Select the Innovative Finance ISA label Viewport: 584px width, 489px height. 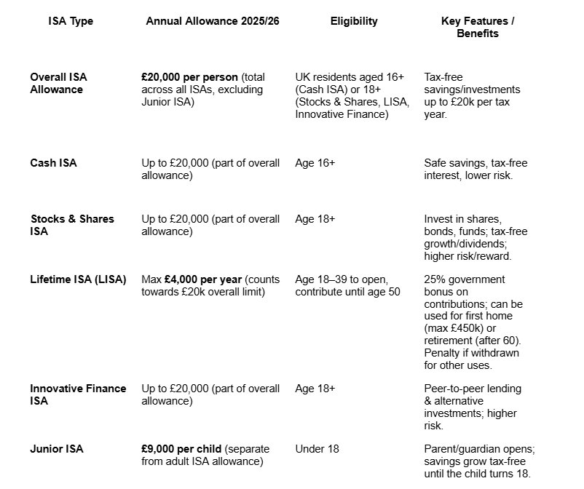78,394
